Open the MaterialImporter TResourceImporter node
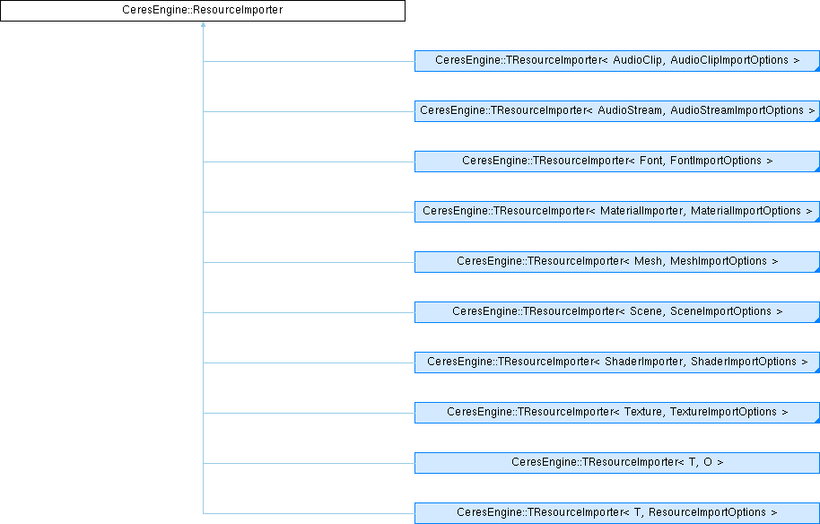The width and height of the screenshot is (820, 524). tap(616, 211)
